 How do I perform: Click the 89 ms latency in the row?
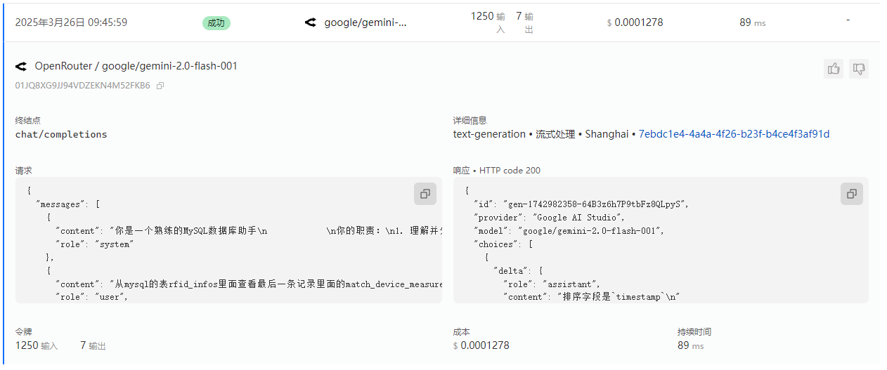[753, 22]
